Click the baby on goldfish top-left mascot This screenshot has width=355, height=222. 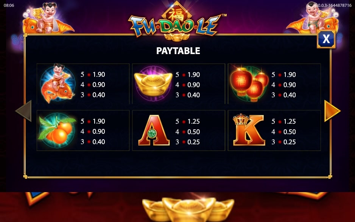(x=47, y=19)
